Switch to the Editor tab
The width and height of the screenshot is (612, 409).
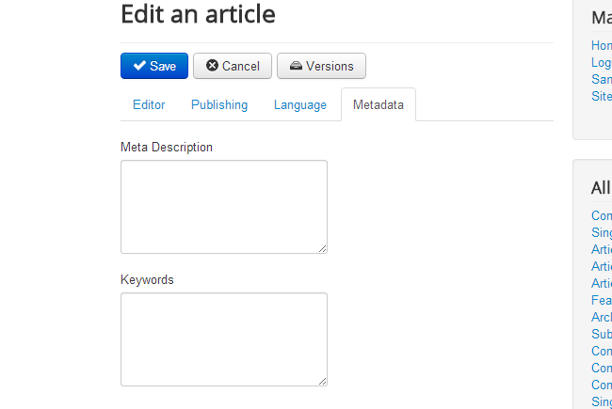(x=149, y=104)
